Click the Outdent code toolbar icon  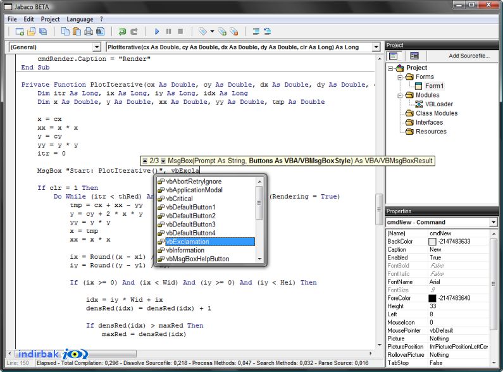click(267, 32)
